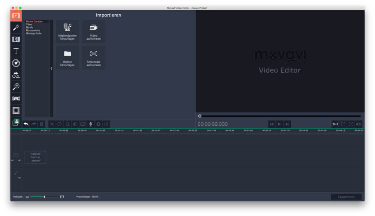
Task: Open the Pan and Zoom tool
Action: pyautogui.click(x=16, y=87)
